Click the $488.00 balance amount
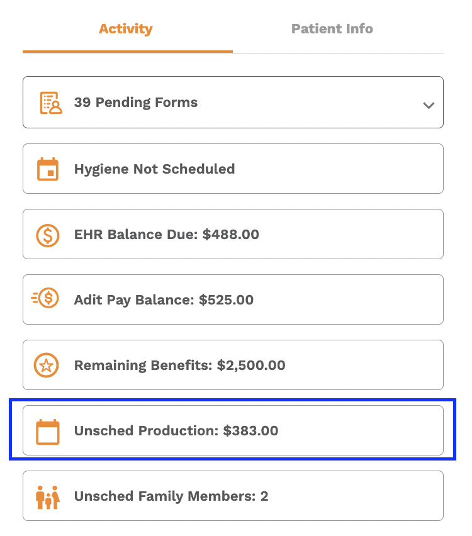This screenshot has width=472, height=536. click(x=231, y=235)
